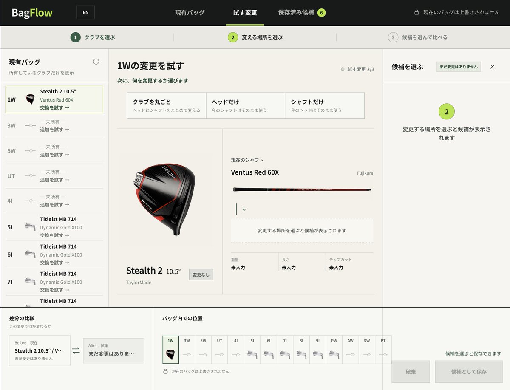The width and height of the screenshot is (510, 390).
Task: Click the Before 現在 comparison card
Action: tap(40, 350)
